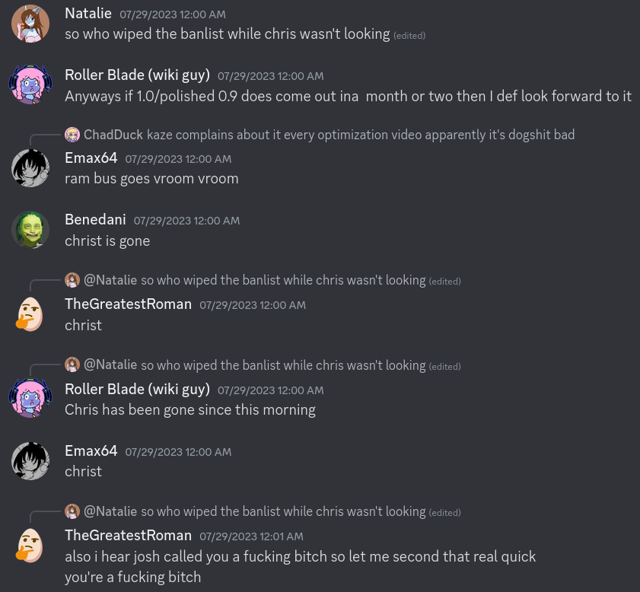Jump to quoted banlist message above Roller Blade's reply
This screenshot has height=592, width=640.
pyautogui.click(x=283, y=365)
